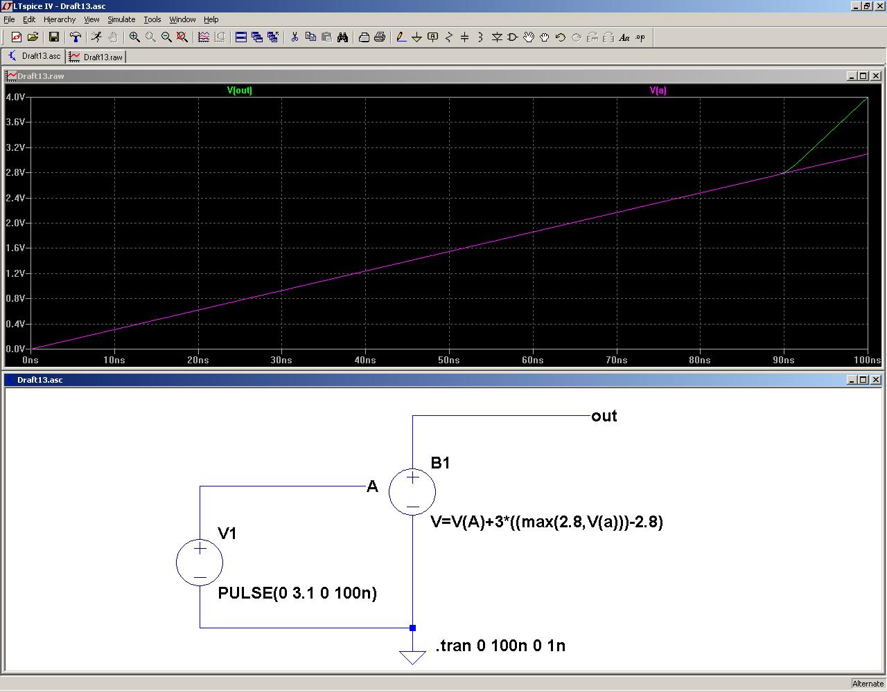Create a new schematic from the toolbar
The height and width of the screenshot is (692, 887).
(x=17, y=37)
